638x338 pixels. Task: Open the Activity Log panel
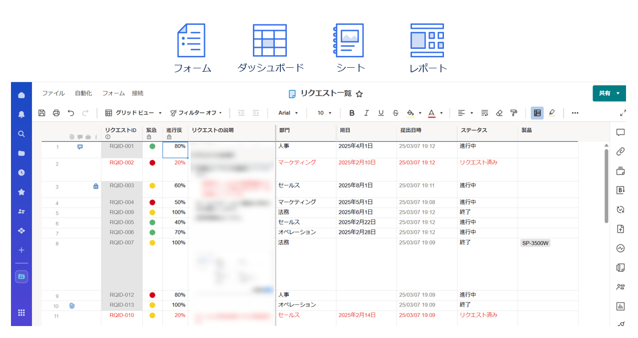click(620, 248)
